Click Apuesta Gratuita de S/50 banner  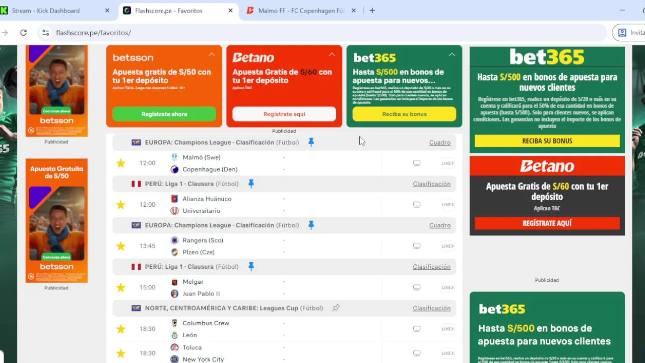56,221
